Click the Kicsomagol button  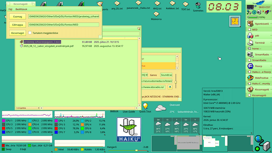pos(17,33)
